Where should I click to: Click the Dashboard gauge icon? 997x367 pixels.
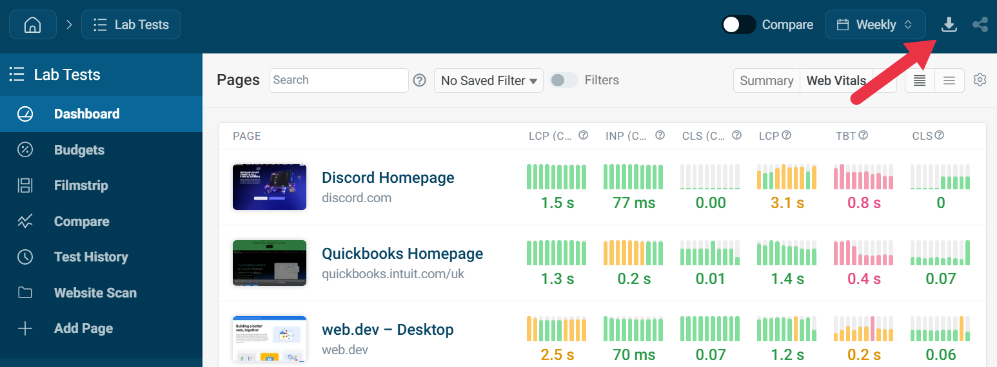click(25, 114)
